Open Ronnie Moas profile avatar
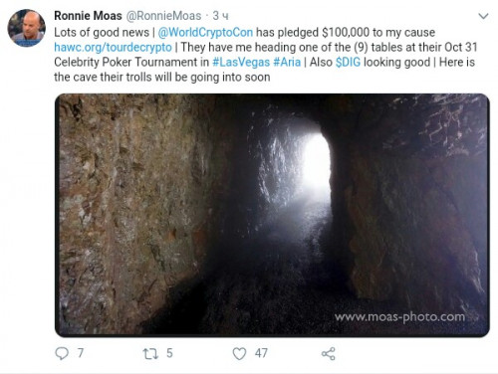 pos(27,28)
